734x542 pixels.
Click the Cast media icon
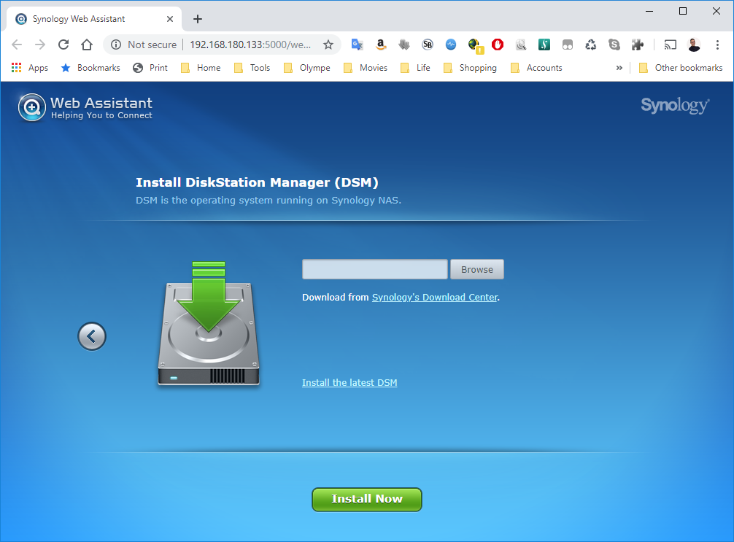click(x=671, y=44)
